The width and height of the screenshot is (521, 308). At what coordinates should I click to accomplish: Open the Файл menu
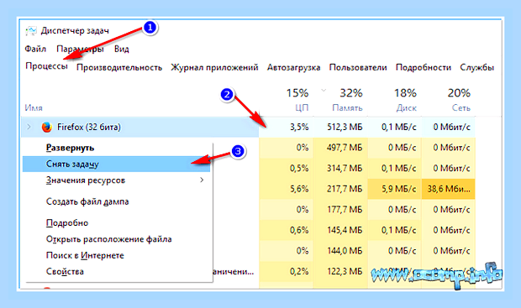(x=35, y=50)
